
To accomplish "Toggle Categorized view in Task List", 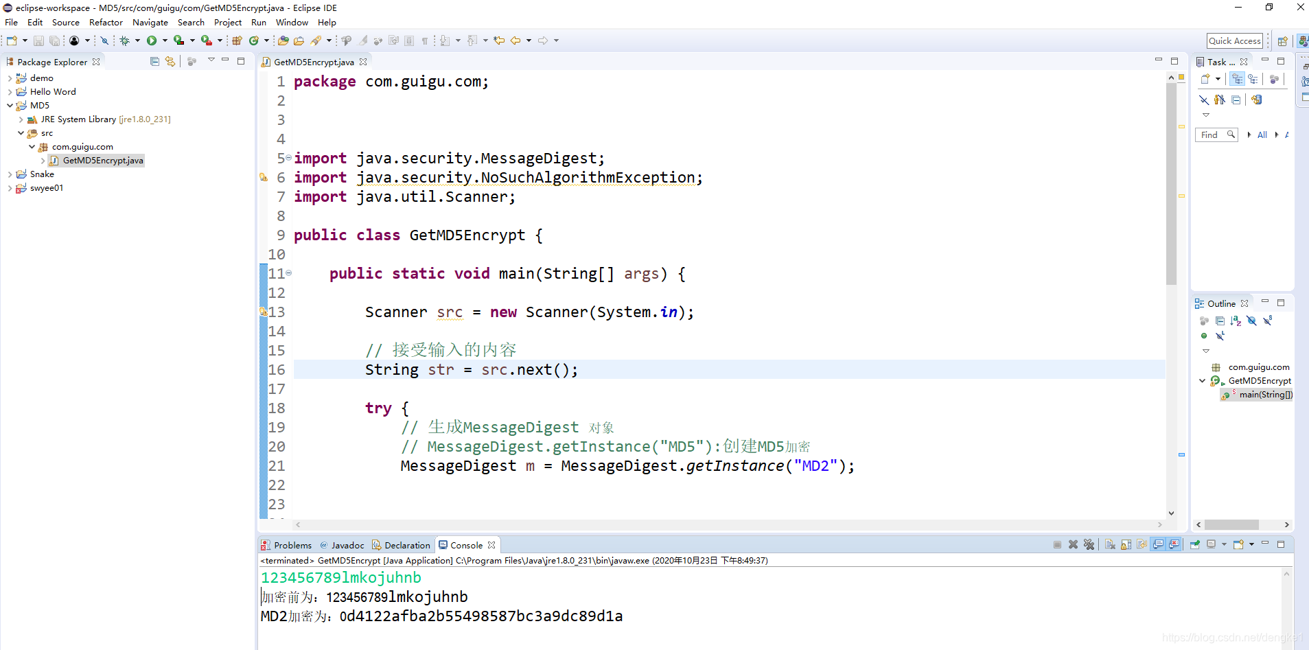I will pos(1238,79).
